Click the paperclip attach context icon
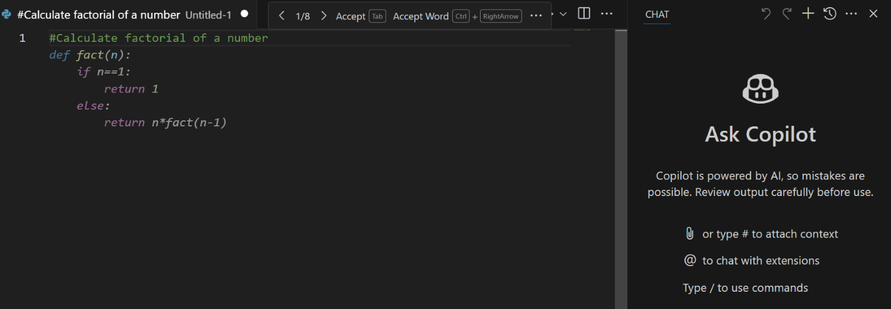891x309 pixels. click(690, 233)
